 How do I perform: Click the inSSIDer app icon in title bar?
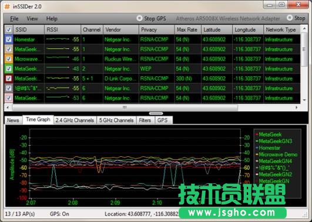[x=7, y=6]
